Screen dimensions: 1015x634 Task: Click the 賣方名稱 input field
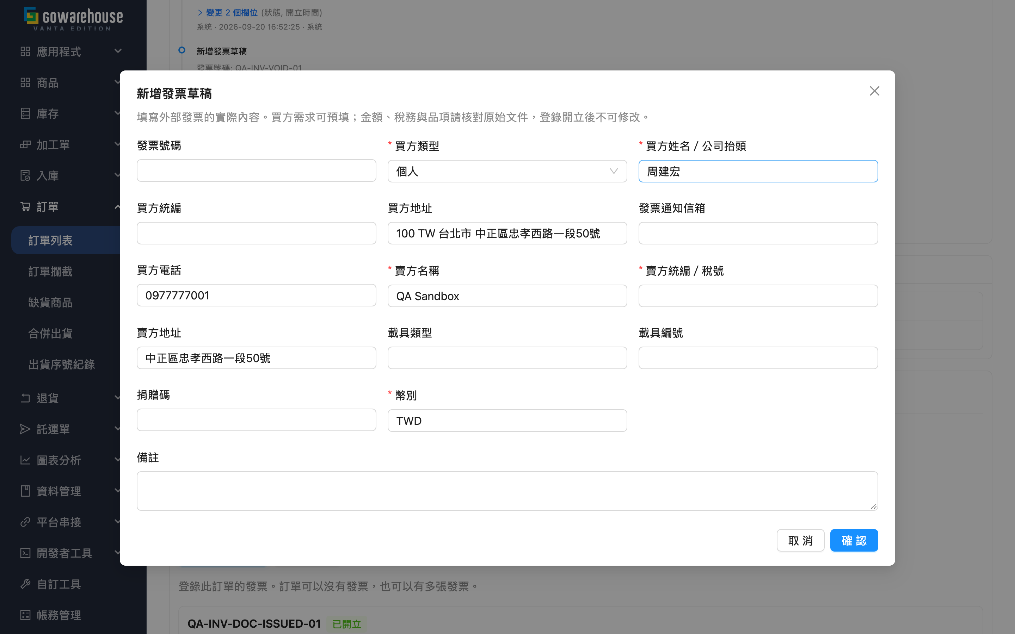point(507,296)
